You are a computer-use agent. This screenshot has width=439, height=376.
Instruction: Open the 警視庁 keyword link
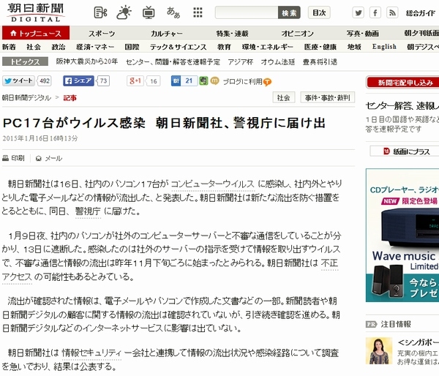click(88, 211)
